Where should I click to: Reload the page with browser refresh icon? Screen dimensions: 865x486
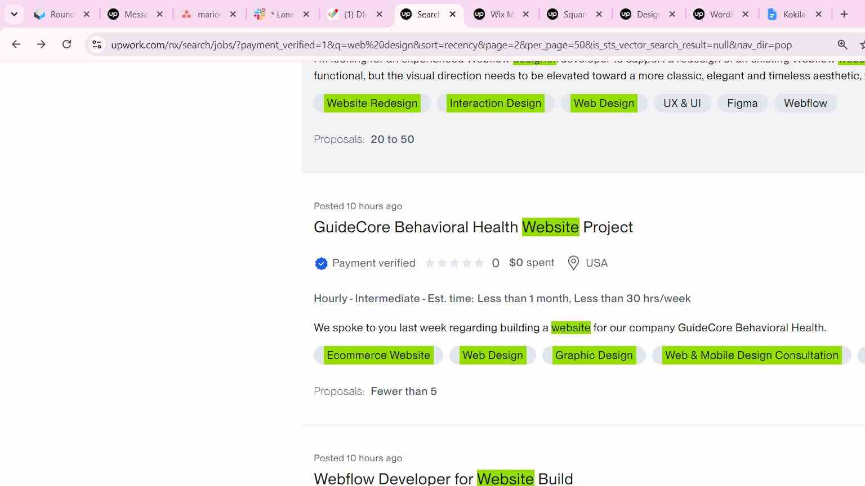click(x=66, y=44)
